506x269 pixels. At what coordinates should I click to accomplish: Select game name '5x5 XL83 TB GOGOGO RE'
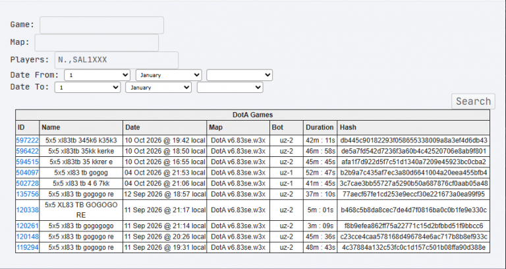point(81,210)
